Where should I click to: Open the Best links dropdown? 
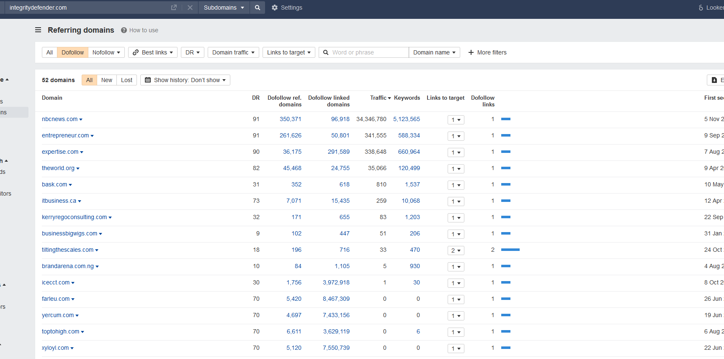(153, 52)
